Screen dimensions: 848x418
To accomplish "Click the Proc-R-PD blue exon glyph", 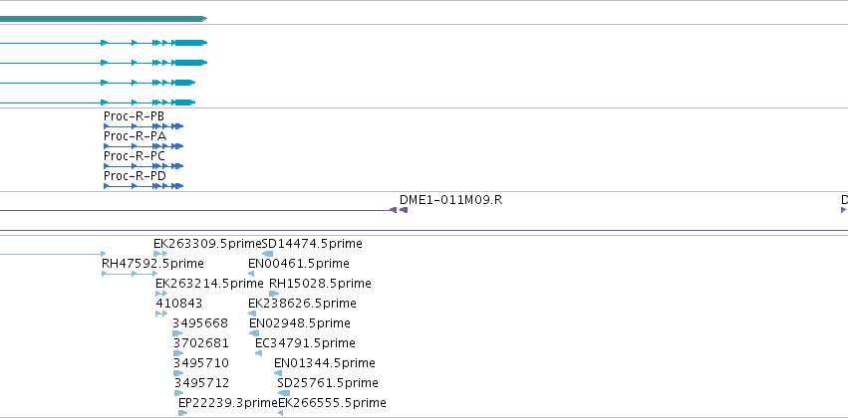I will tap(143, 186).
